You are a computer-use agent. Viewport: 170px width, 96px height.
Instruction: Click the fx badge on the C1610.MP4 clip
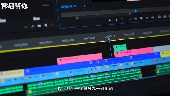132,63
